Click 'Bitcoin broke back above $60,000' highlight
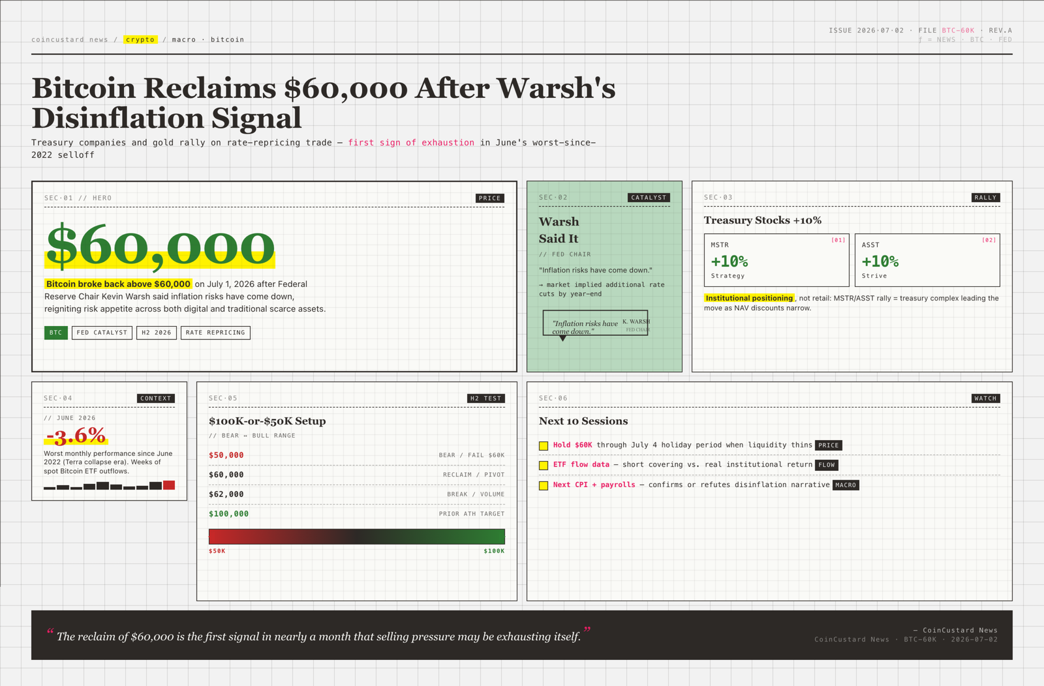The width and height of the screenshot is (1044, 686). pyautogui.click(x=118, y=284)
